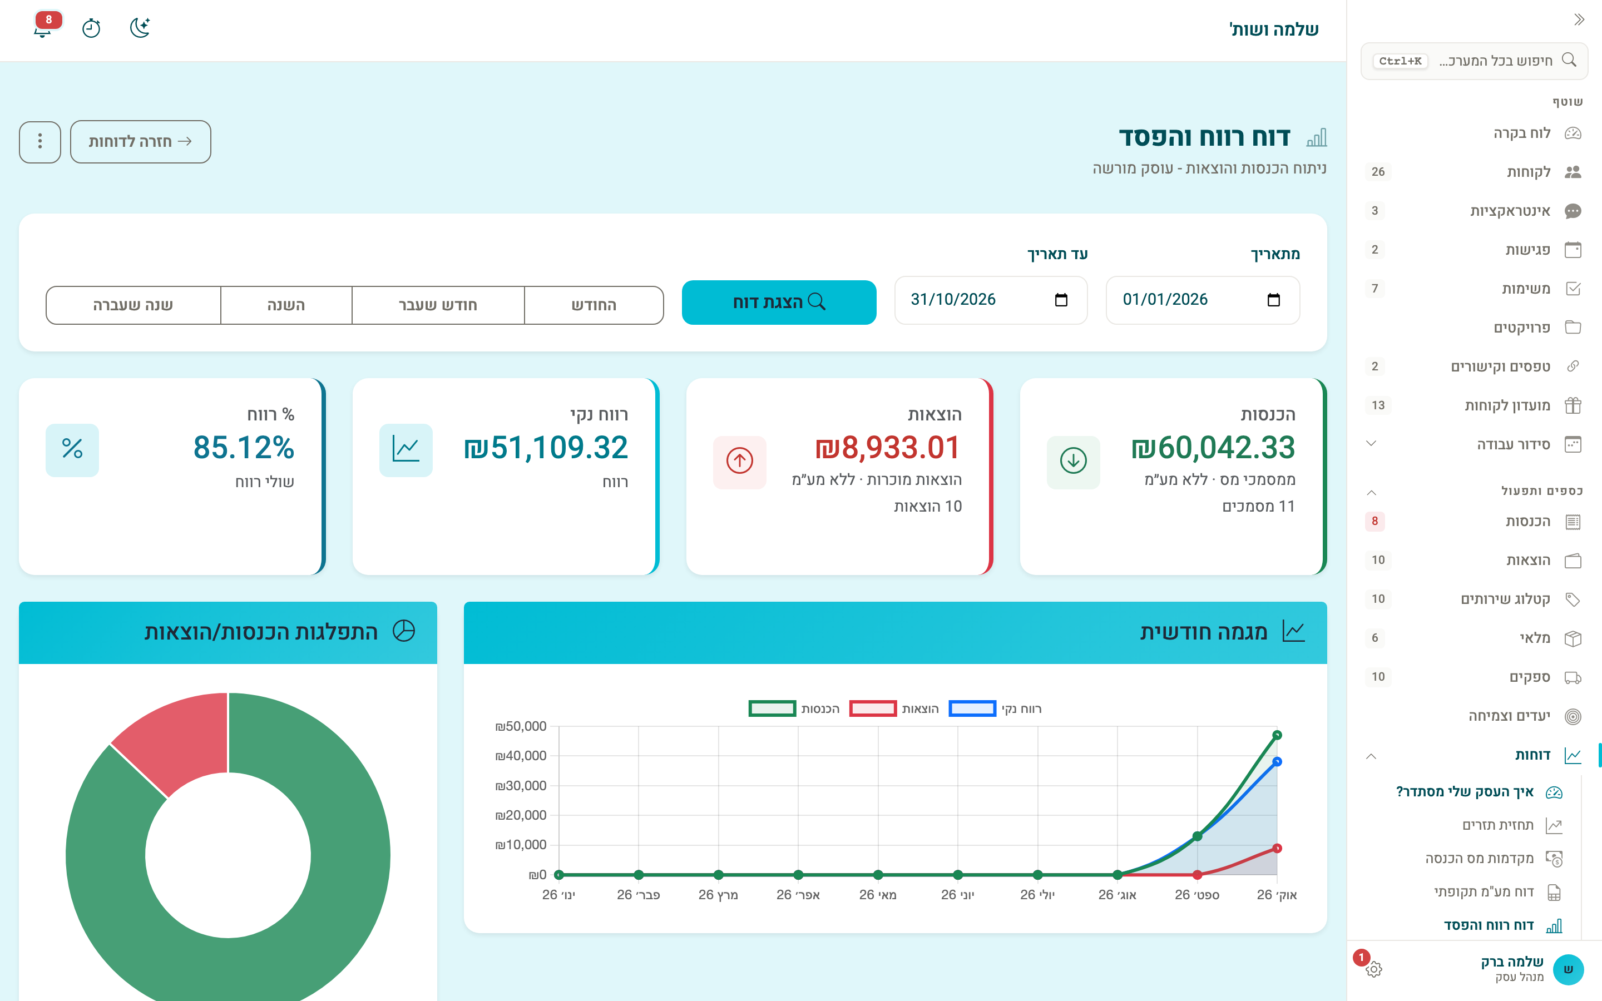This screenshot has width=1602, height=1001.
Task: Click the הצגת דוח button
Action: 779,303
